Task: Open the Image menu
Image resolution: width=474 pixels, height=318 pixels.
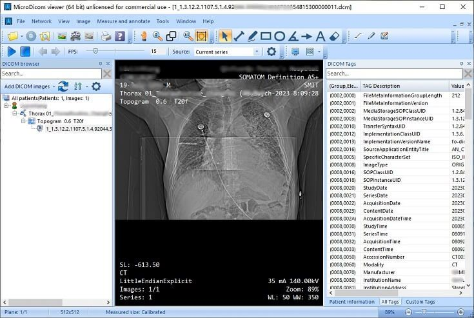Action: [83, 21]
